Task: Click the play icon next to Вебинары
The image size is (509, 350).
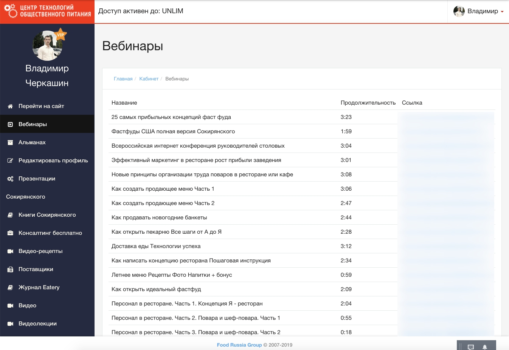Action: pyautogui.click(x=10, y=125)
